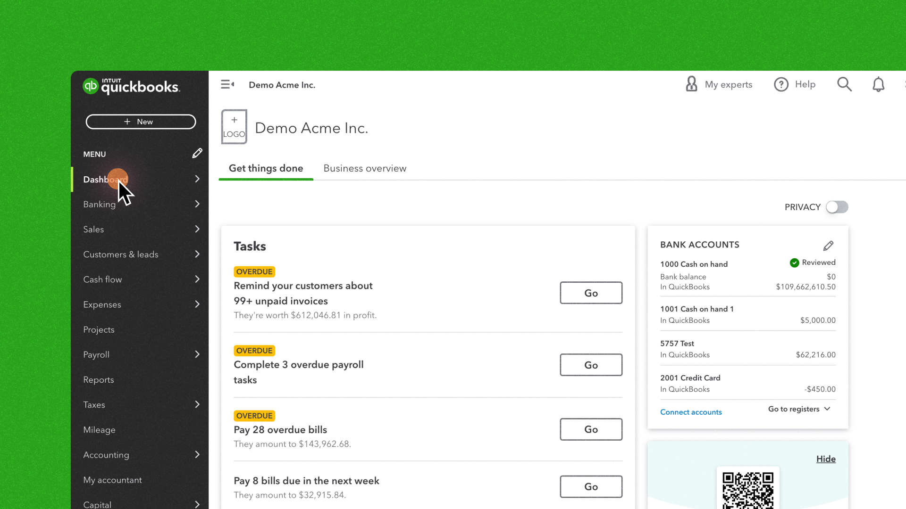The image size is (906, 509).
Task: Open search with magnifying glass icon
Action: click(x=844, y=84)
